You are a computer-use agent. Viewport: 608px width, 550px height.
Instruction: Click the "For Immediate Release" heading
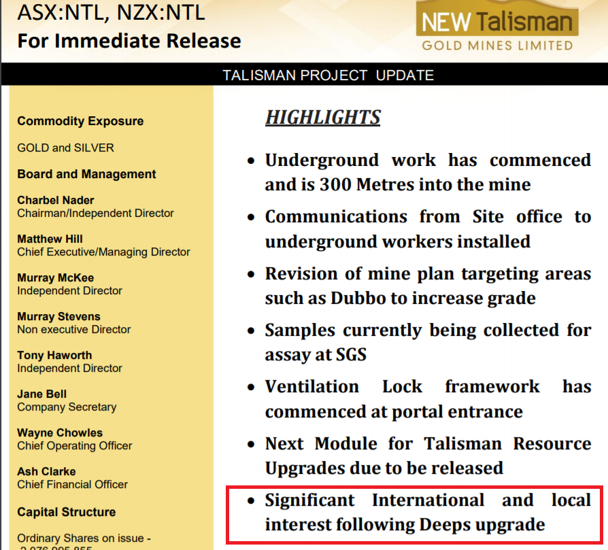tap(129, 41)
